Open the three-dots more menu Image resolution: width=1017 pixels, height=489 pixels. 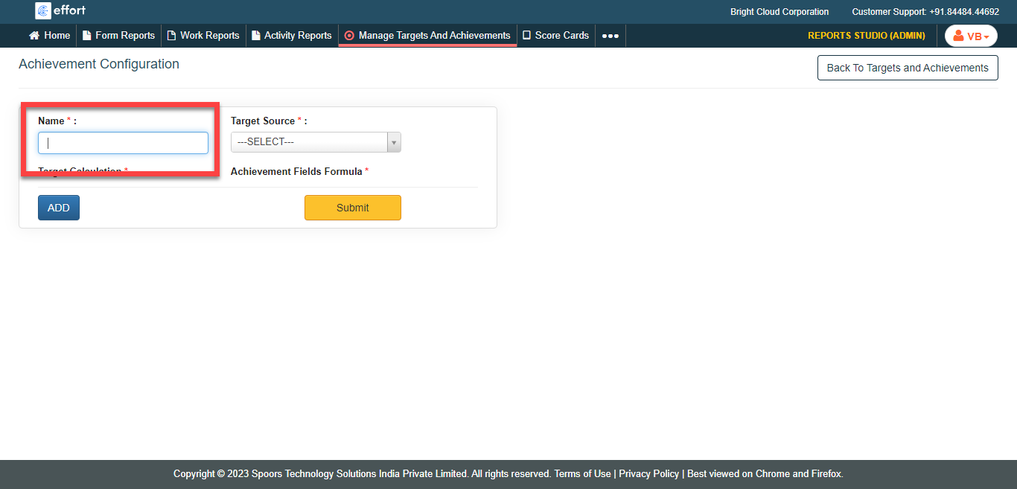coord(610,36)
